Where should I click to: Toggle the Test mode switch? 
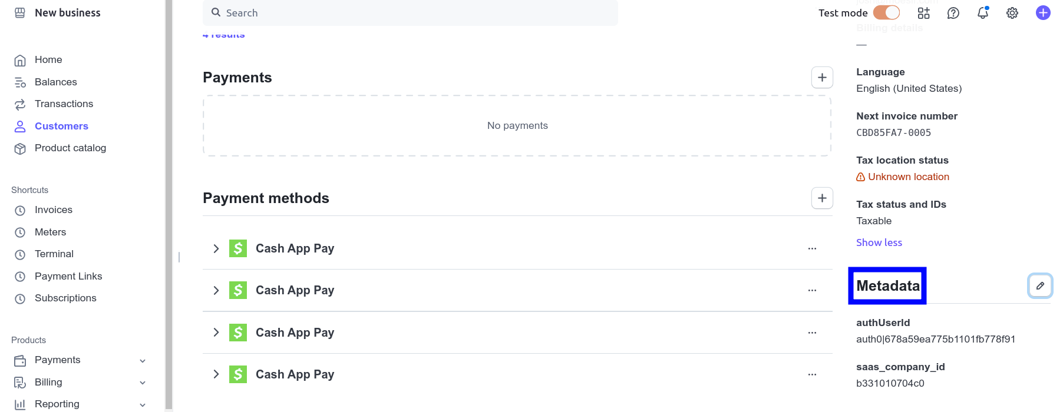pos(886,13)
